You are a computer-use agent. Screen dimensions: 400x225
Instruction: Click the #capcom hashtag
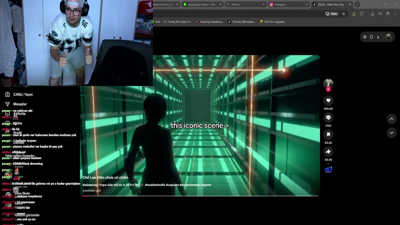point(172,185)
